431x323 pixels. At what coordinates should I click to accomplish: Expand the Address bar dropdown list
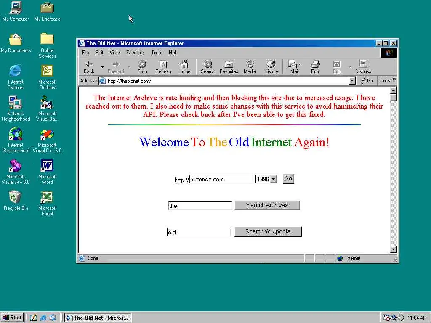click(x=352, y=81)
